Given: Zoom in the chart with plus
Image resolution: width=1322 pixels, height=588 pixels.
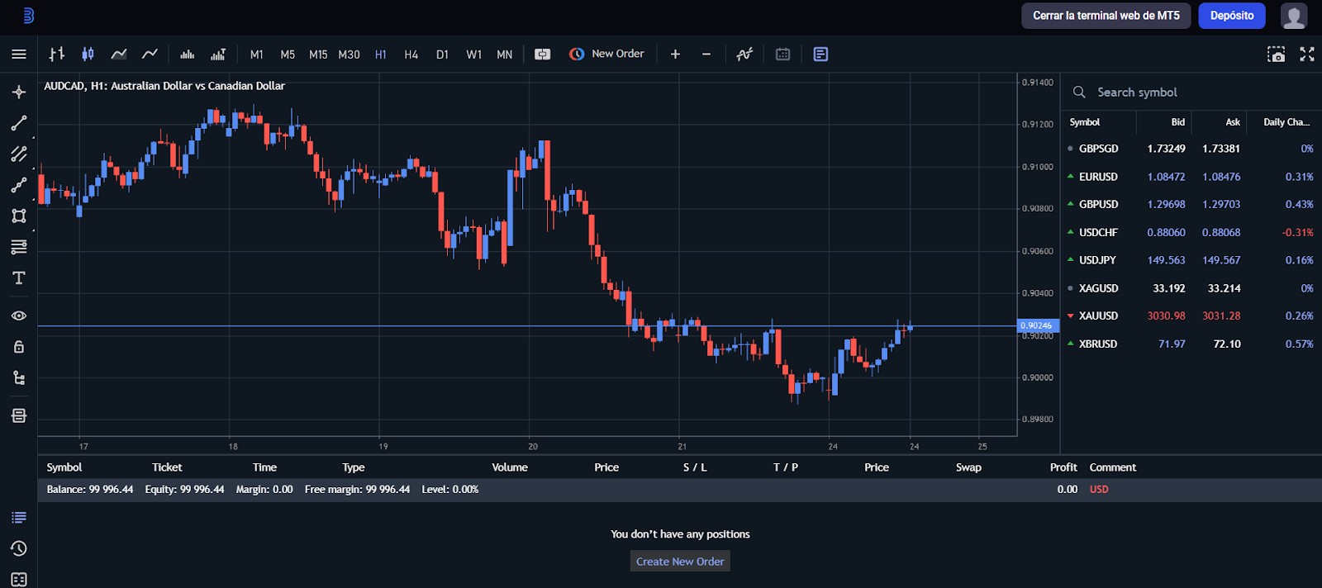Looking at the screenshot, I should [675, 55].
